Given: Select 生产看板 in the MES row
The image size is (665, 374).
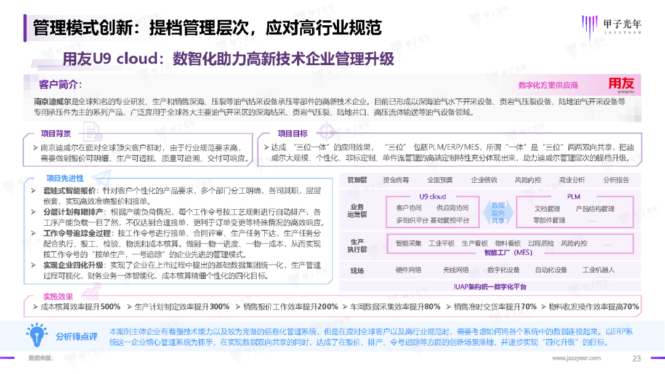Looking at the screenshot, I should pyautogui.click(x=475, y=243).
